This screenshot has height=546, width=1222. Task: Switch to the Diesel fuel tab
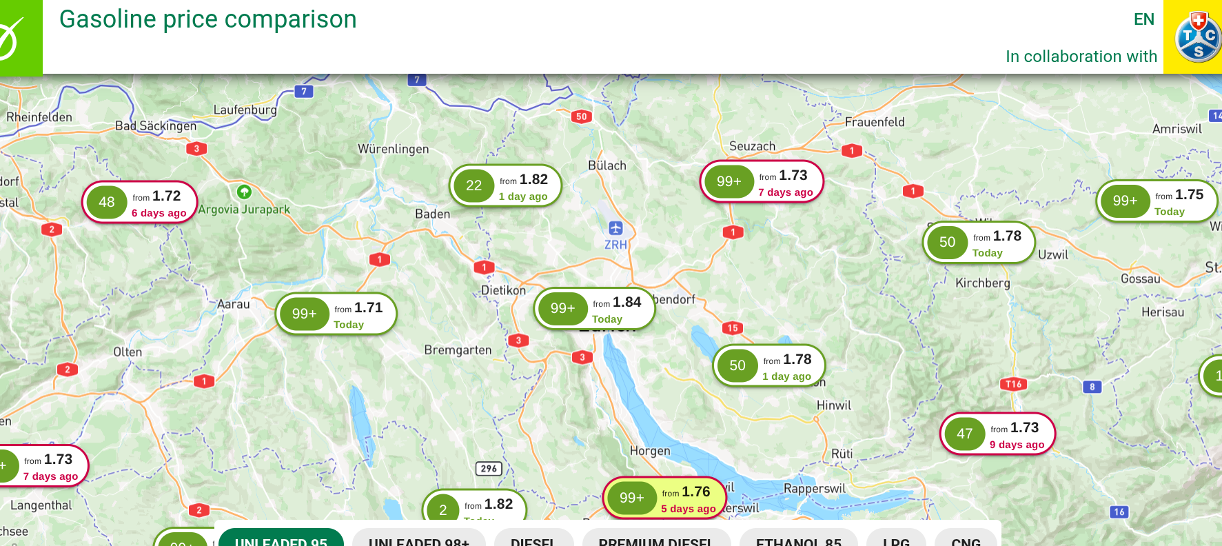click(533, 538)
